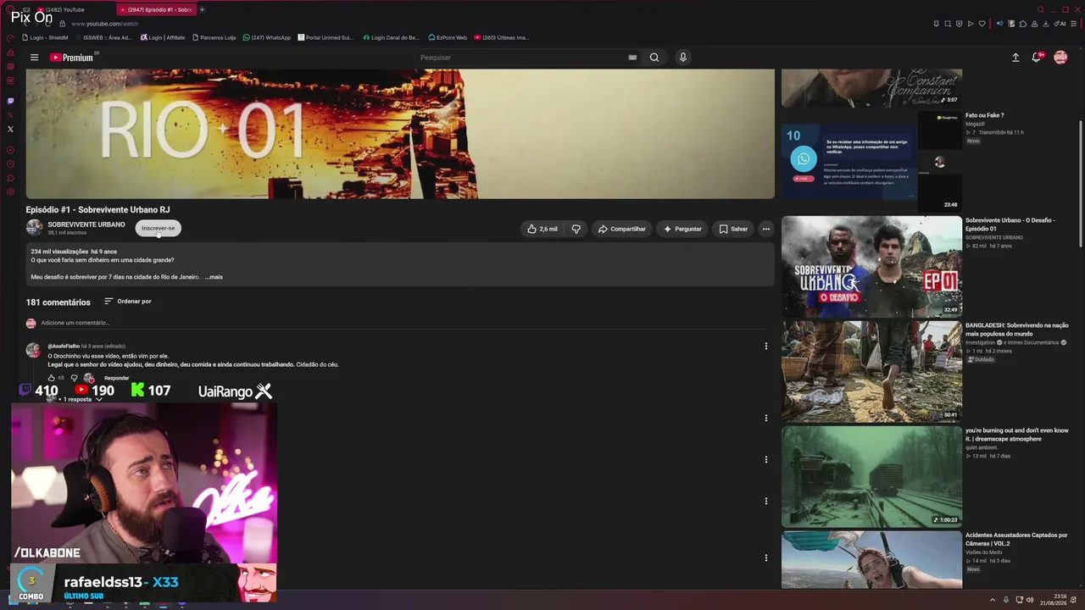Image resolution: width=1085 pixels, height=610 pixels.
Task: Open the Ordenar por sort dropdown
Action: tap(128, 302)
